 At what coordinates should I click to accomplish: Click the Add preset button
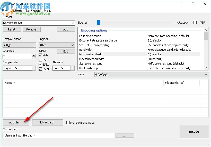point(66,29)
